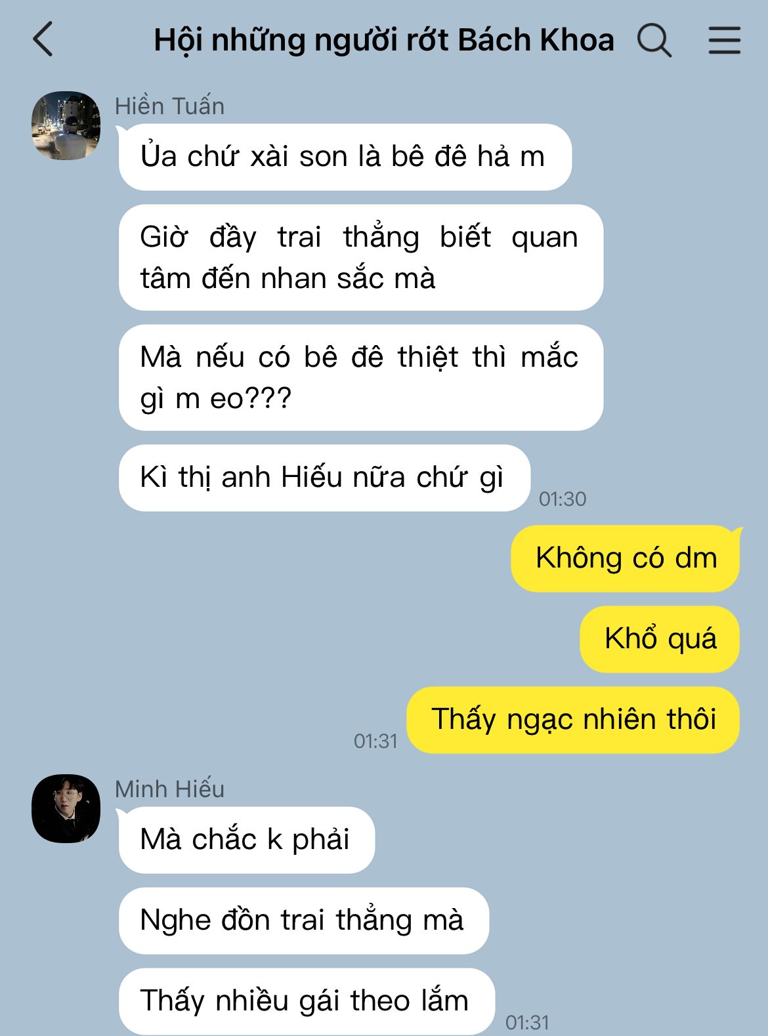Select message 'Thấy nhiều gái theo lắm'
The width and height of the screenshot is (768, 1036).
tap(307, 1001)
